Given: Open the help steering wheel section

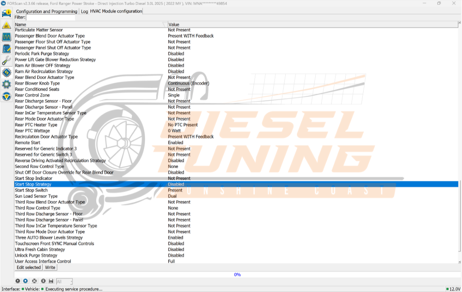Looking at the screenshot, I should tap(6, 96).
